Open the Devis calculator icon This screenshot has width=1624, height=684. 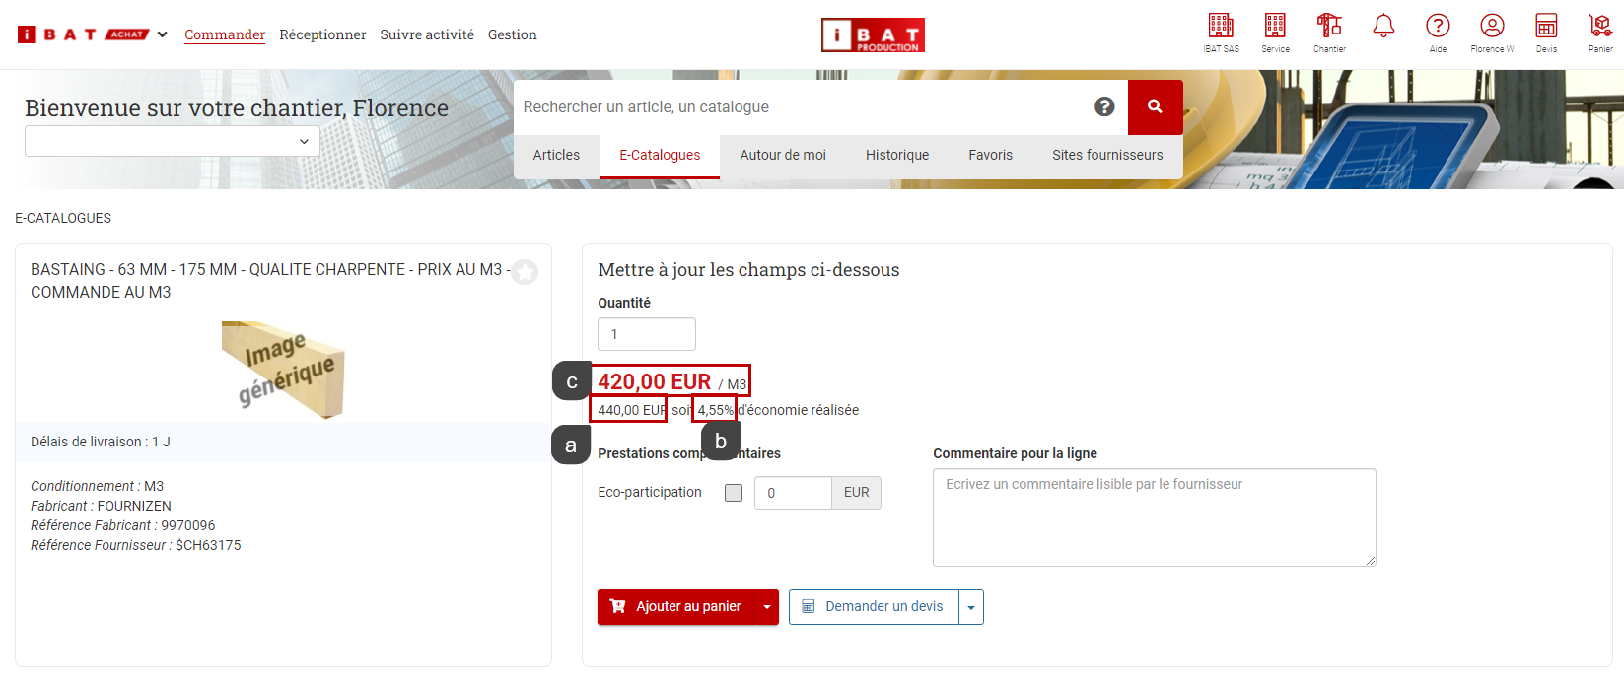pyautogui.click(x=1546, y=27)
